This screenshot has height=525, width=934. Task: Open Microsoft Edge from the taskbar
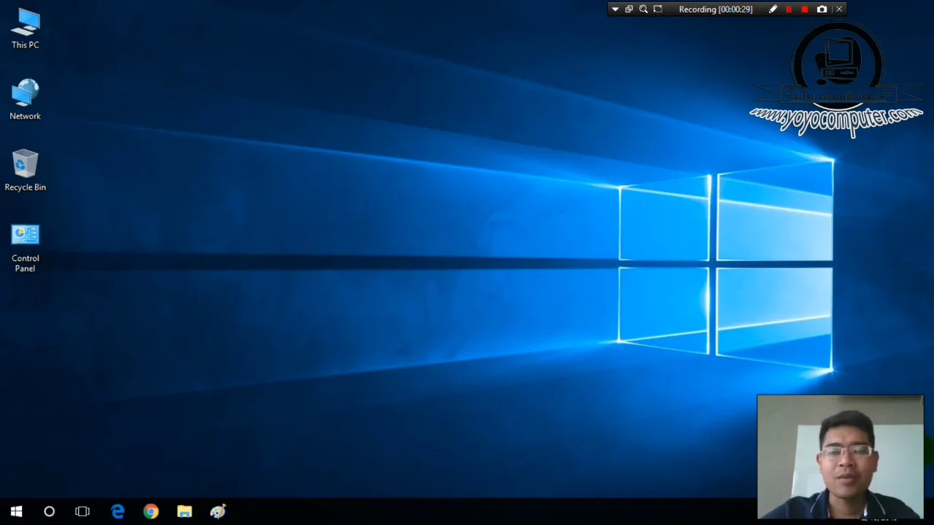click(117, 511)
